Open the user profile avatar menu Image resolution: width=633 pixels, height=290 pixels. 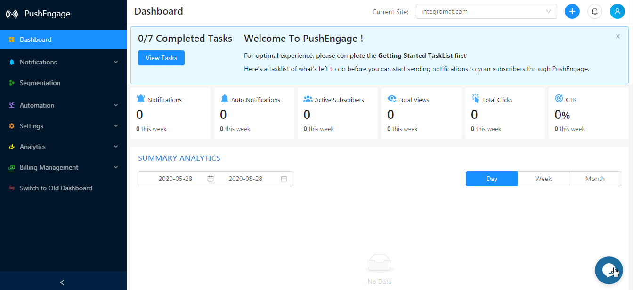(617, 11)
